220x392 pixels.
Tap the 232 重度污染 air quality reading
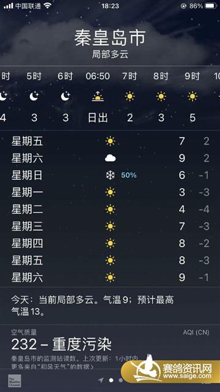(x=61, y=345)
